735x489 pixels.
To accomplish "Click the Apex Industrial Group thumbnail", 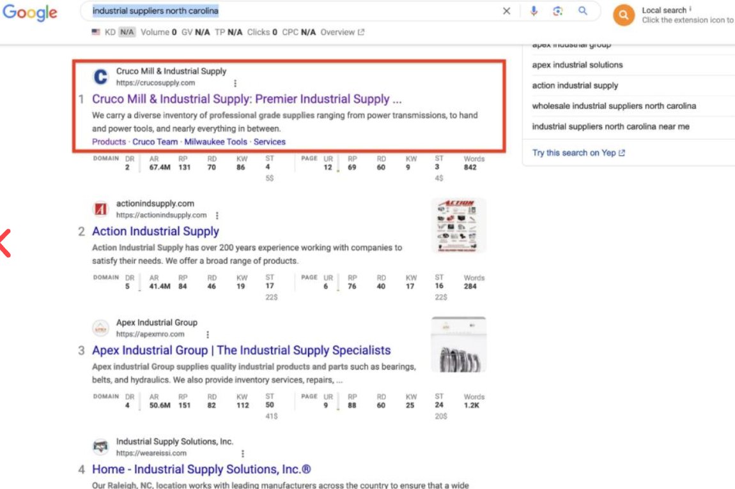I will tap(458, 344).
